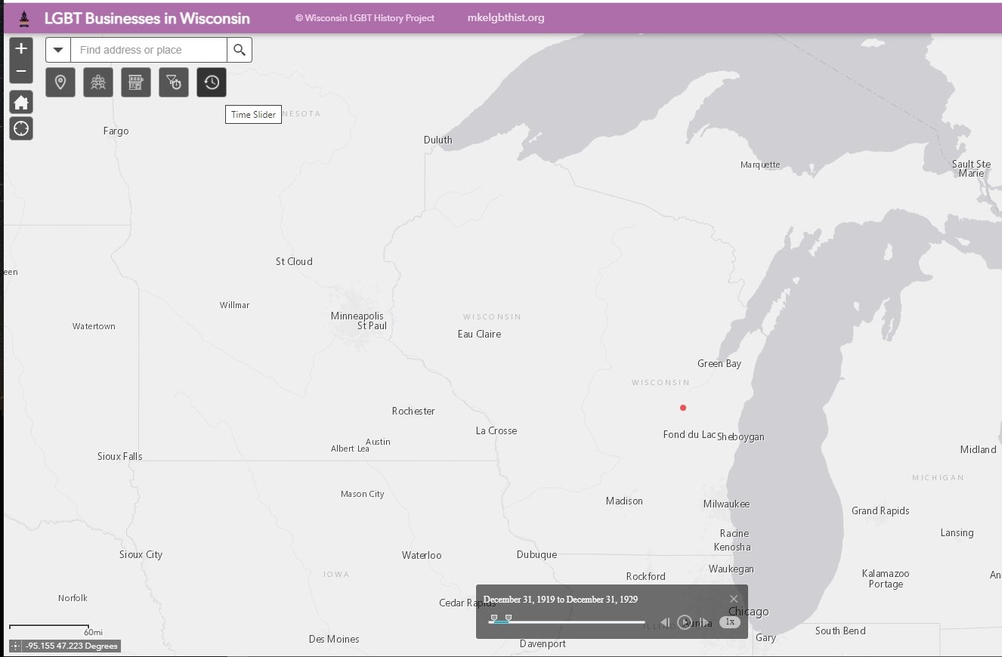Screen dimensions: 1002x657
Task: Open the mkelgbthist.org link
Action: coord(506,18)
